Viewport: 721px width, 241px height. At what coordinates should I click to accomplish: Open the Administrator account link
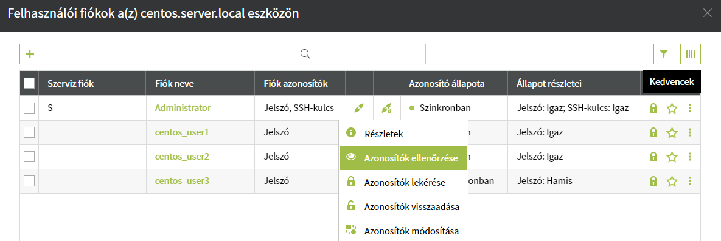[x=183, y=108]
